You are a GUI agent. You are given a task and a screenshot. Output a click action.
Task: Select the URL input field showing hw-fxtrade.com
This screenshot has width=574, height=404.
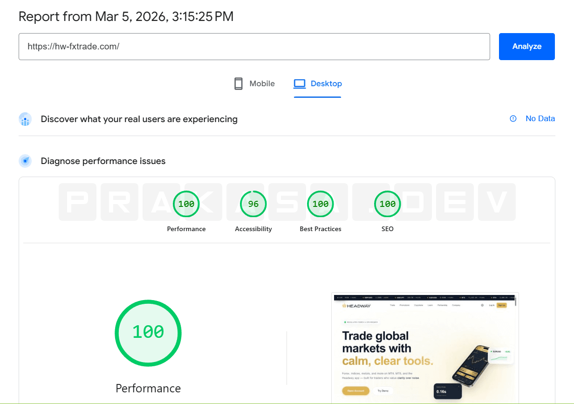click(254, 47)
